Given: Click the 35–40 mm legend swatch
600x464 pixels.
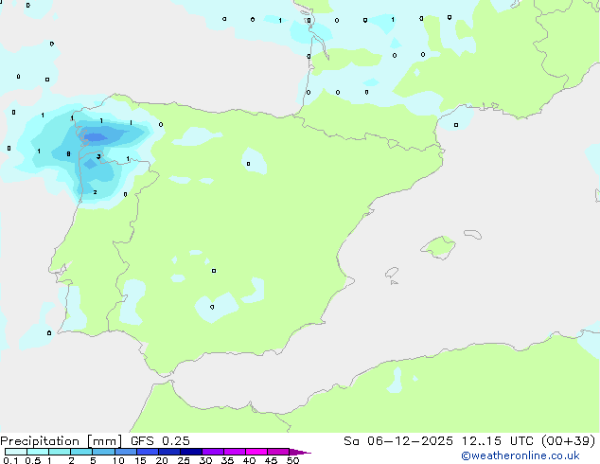Looking at the screenshot, I should pos(235,452).
